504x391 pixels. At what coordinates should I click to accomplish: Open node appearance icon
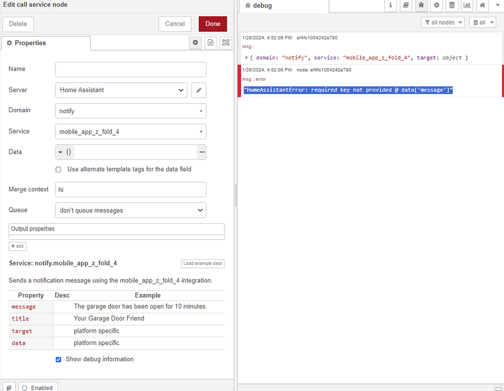226,43
